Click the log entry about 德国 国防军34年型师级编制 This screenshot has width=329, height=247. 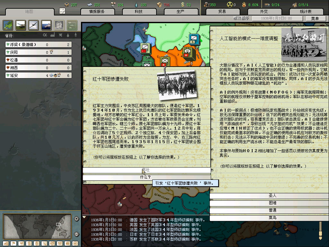[148, 220]
